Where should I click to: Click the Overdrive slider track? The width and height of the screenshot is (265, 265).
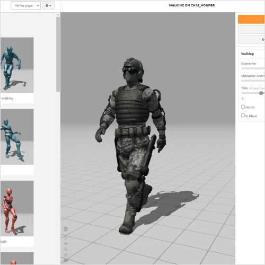(253, 68)
